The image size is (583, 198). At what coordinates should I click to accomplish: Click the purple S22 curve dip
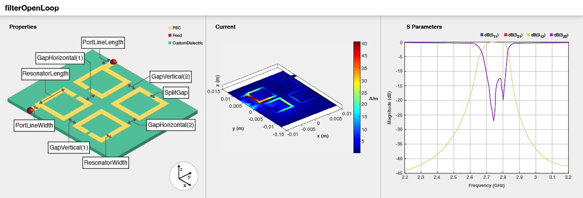pos(493,120)
